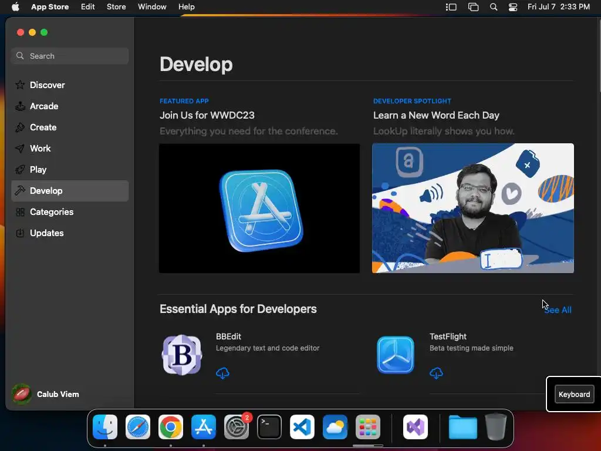Click the date and time in menu bar
The height and width of the screenshot is (451, 601).
click(x=559, y=7)
